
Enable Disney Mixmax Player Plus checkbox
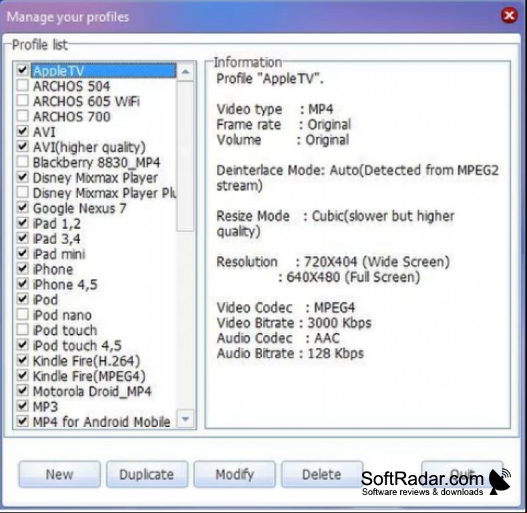coord(22,192)
